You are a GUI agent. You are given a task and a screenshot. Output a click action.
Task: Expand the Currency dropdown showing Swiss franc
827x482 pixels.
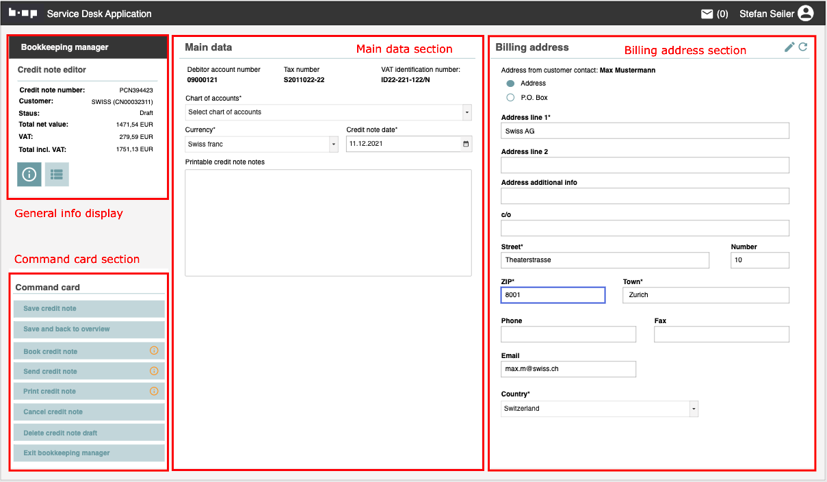263,144
